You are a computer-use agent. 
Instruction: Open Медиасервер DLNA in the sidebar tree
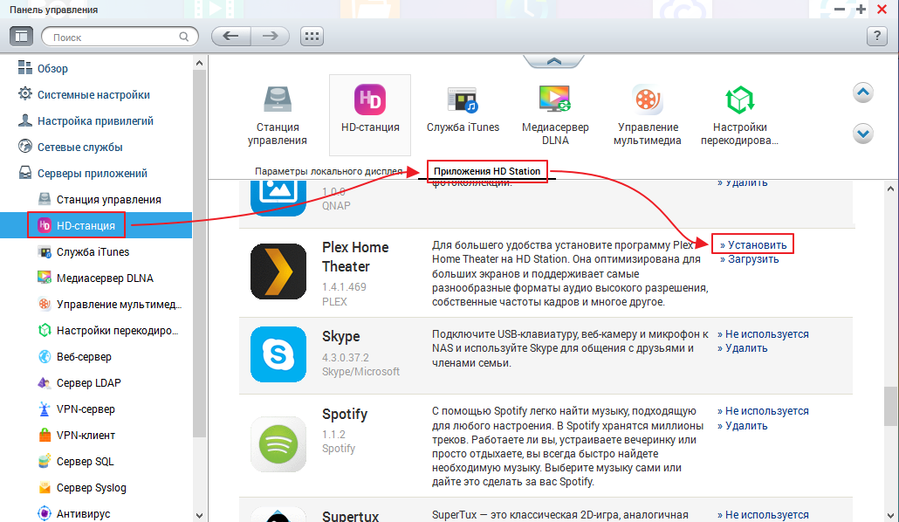point(105,278)
